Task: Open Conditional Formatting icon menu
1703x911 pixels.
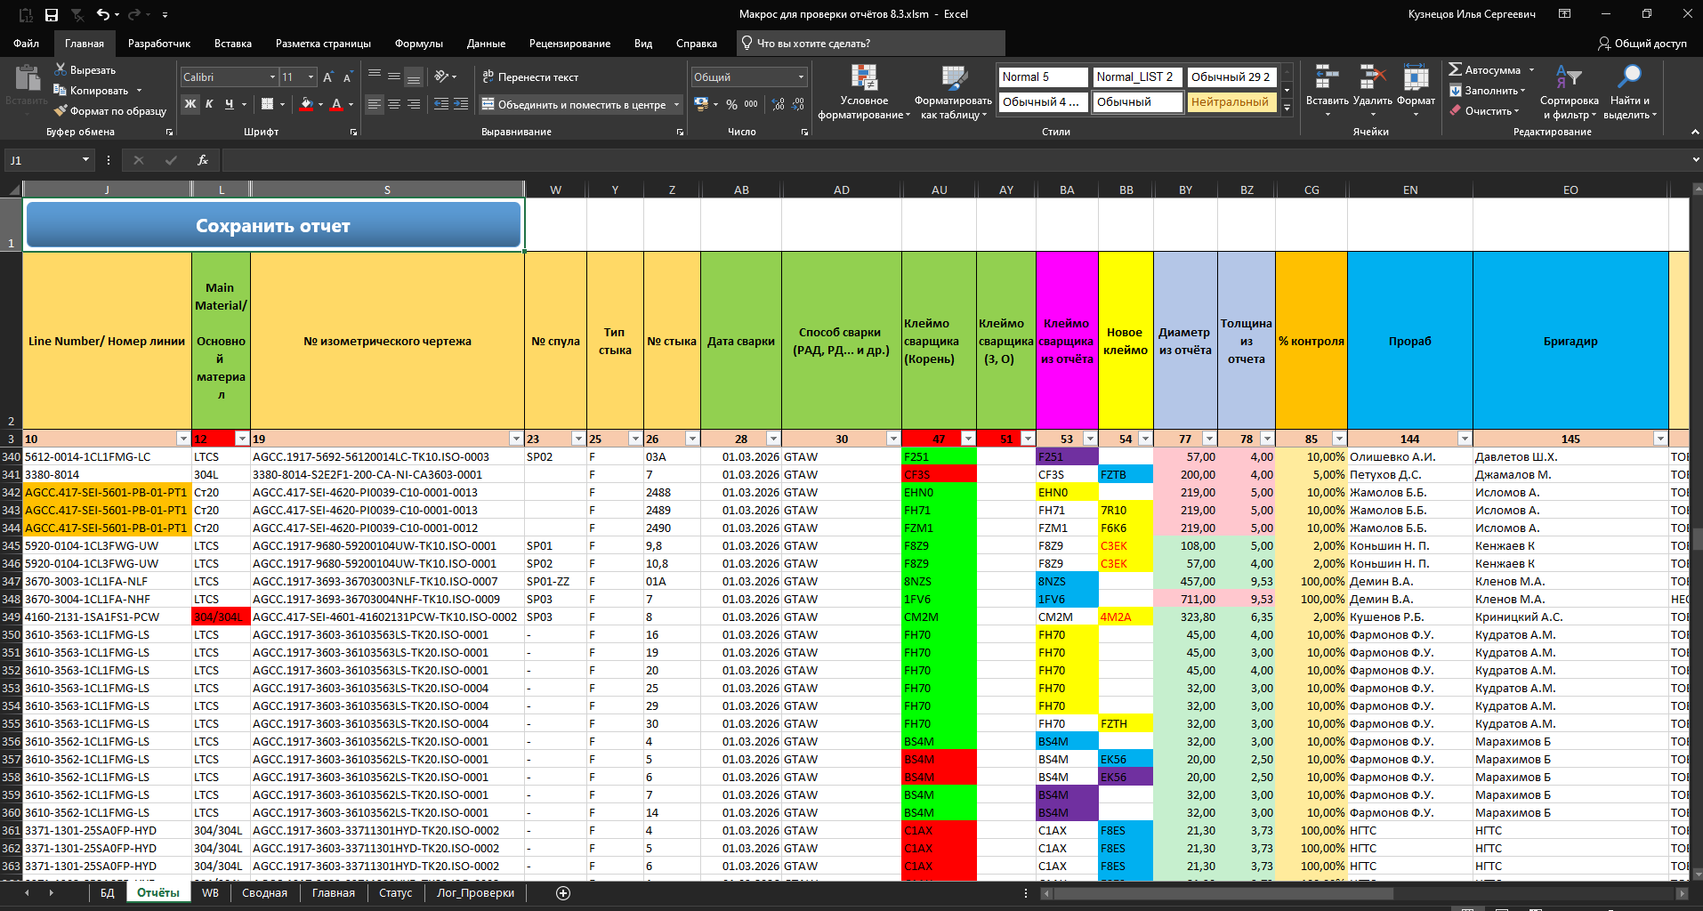Action: (863, 78)
